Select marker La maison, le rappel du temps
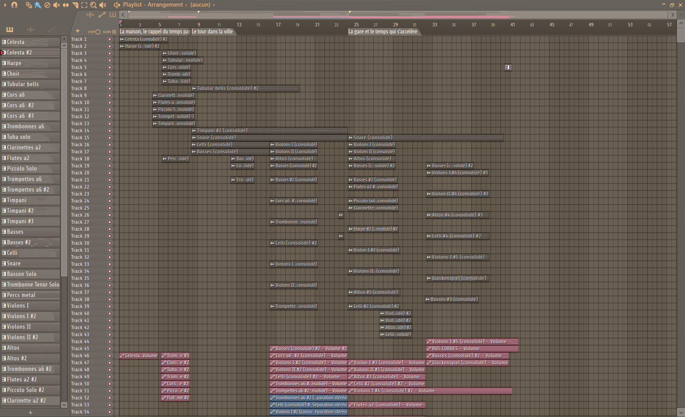This screenshot has width=685, height=417. (x=155, y=32)
